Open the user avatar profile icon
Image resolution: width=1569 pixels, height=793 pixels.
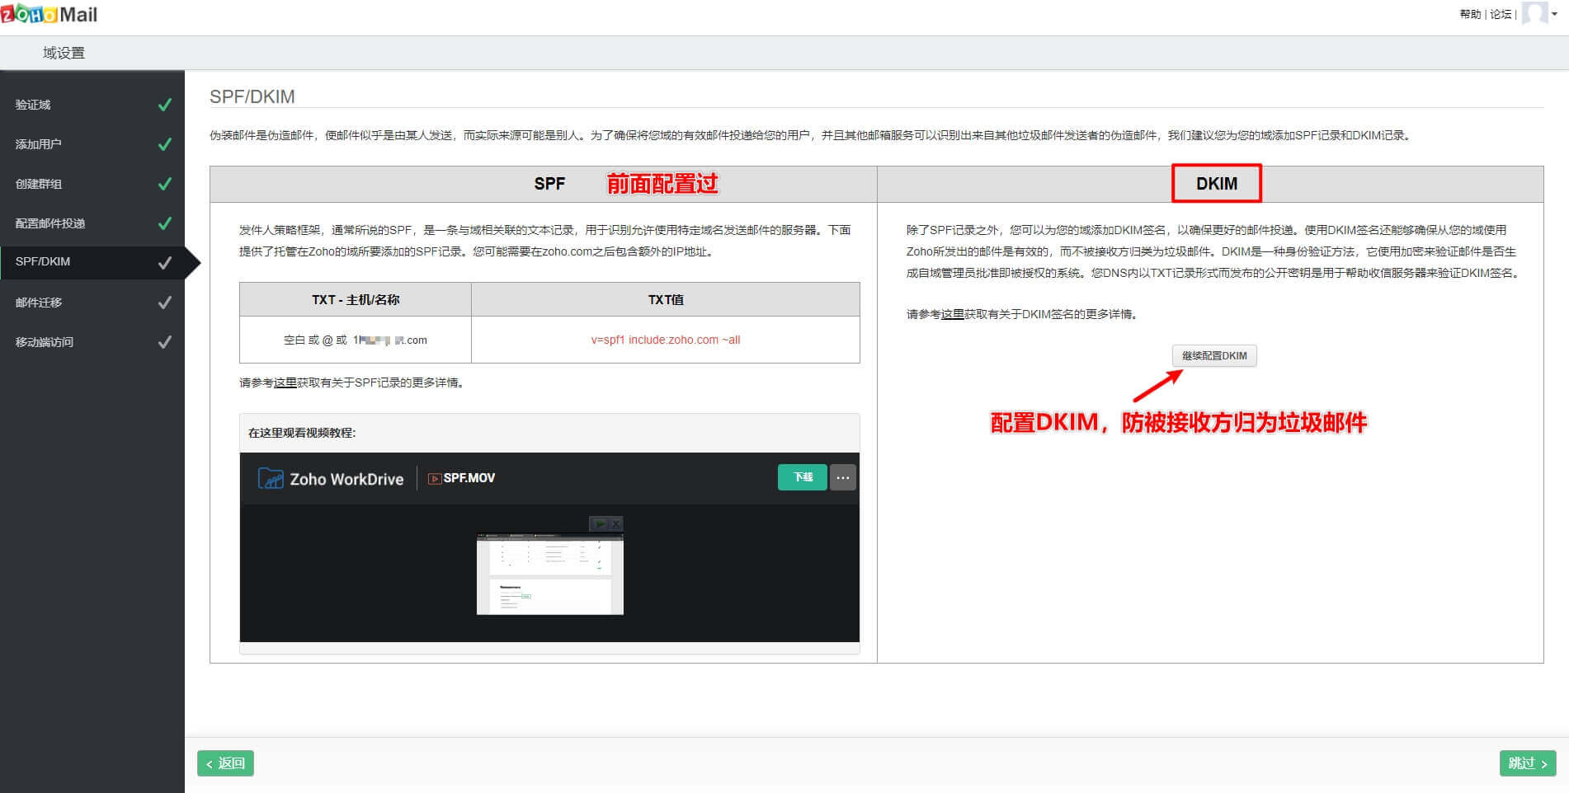1534,13
